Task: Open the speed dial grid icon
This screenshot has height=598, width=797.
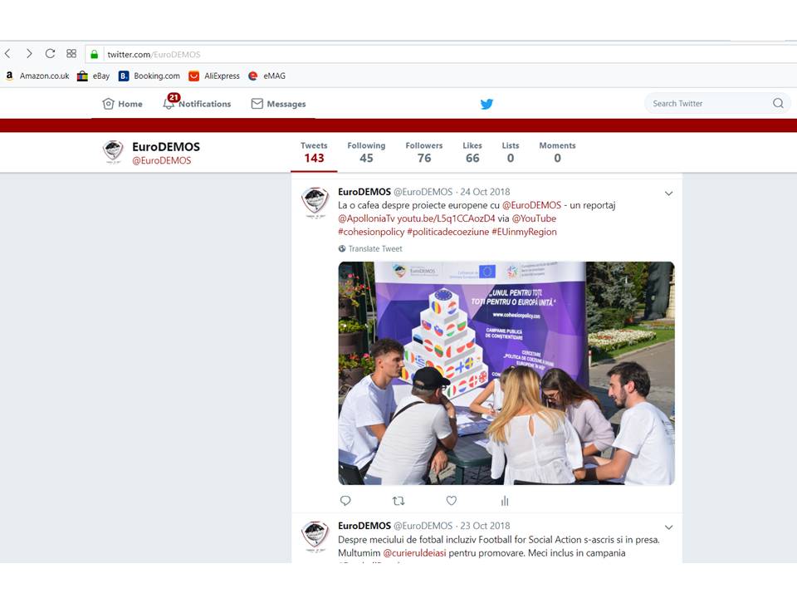Action: (71, 53)
